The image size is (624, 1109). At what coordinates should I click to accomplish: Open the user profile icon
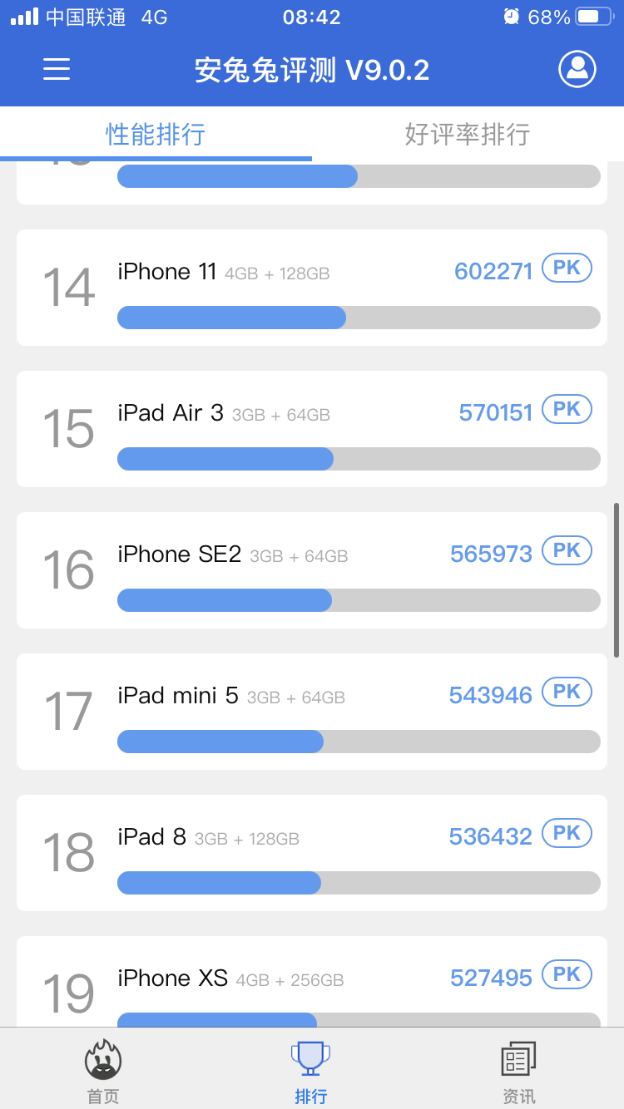click(x=577, y=69)
